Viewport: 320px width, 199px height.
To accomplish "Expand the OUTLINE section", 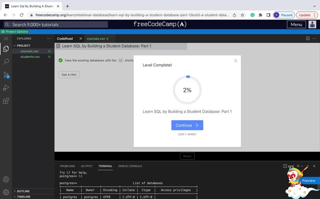I will tap(14, 191).
